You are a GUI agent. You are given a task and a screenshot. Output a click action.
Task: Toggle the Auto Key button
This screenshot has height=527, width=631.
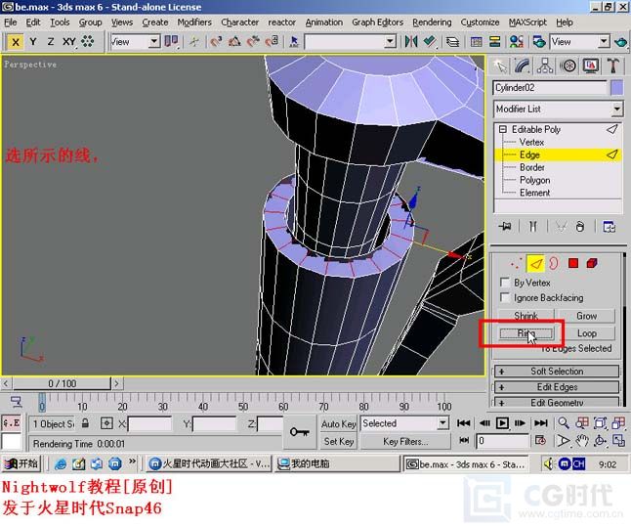click(338, 424)
